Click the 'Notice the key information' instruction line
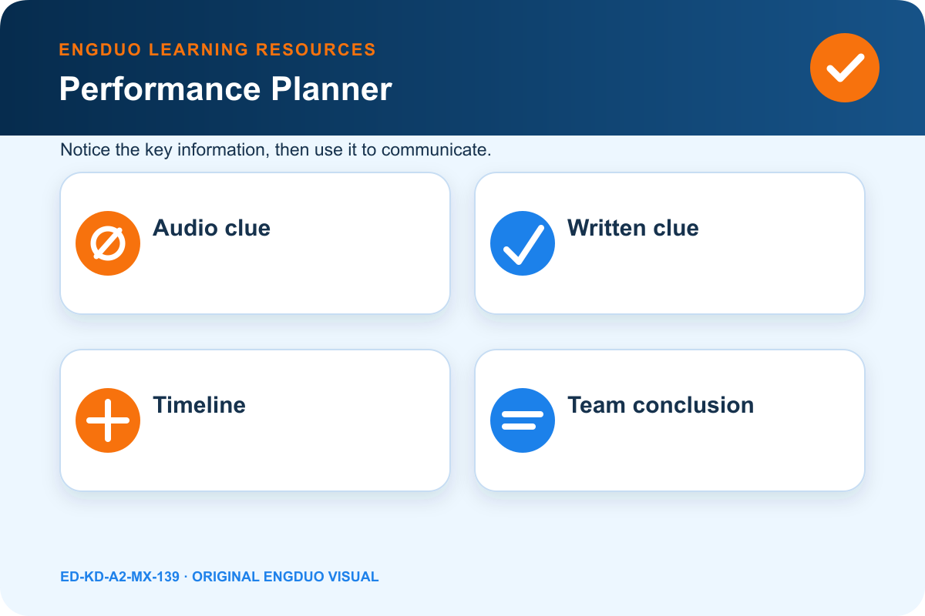This screenshot has width=925, height=616. click(276, 149)
